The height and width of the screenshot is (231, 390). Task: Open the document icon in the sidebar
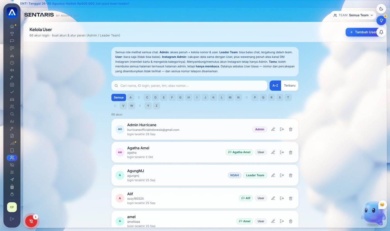[x=12, y=136]
